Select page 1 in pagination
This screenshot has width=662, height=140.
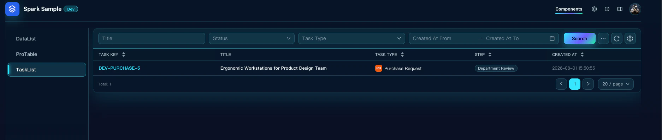click(574, 84)
